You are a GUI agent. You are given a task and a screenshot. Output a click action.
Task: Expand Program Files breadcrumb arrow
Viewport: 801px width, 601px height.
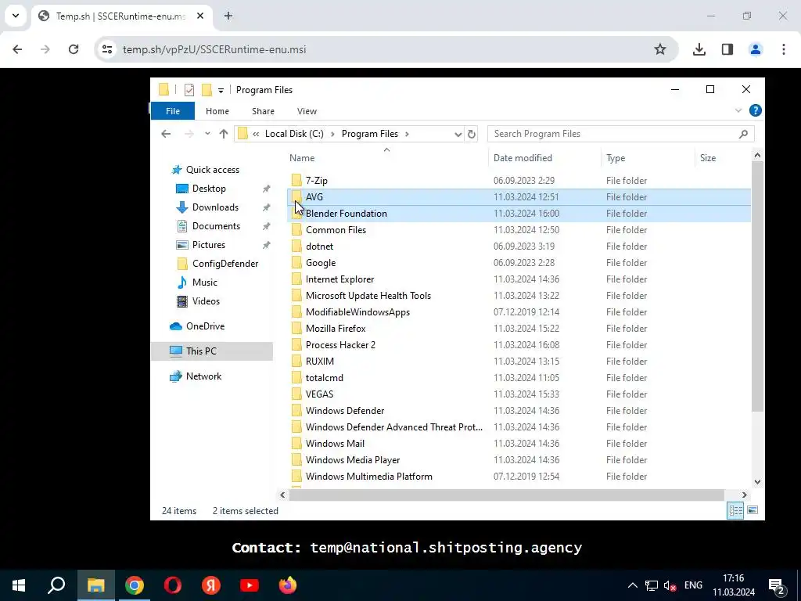tap(407, 134)
